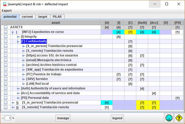Tick the checkbox for Expedientes en curso
The image size is (185, 124).
click(x=6, y=32)
